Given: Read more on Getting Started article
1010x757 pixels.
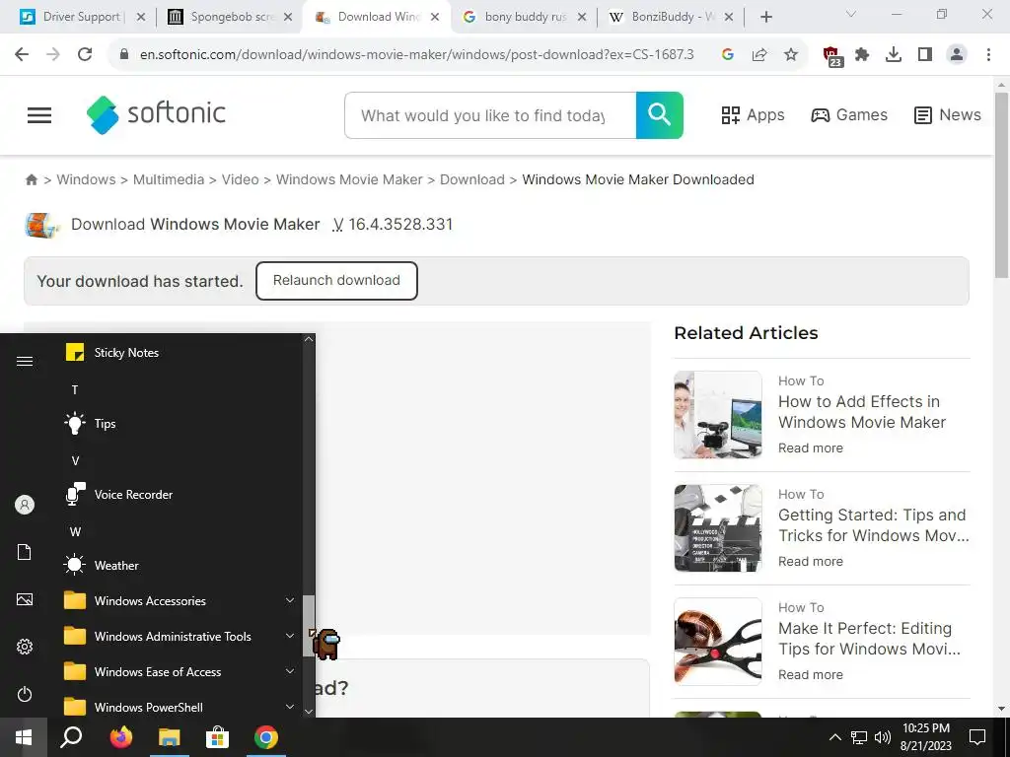Looking at the screenshot, I should click(x=811, y=561).
